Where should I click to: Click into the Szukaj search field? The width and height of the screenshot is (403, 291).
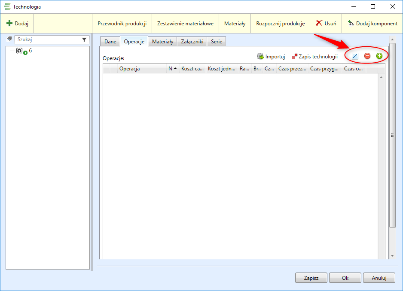[47, 39]
